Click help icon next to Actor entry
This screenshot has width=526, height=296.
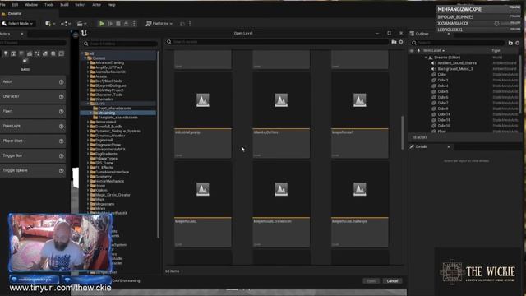(61, 82)
